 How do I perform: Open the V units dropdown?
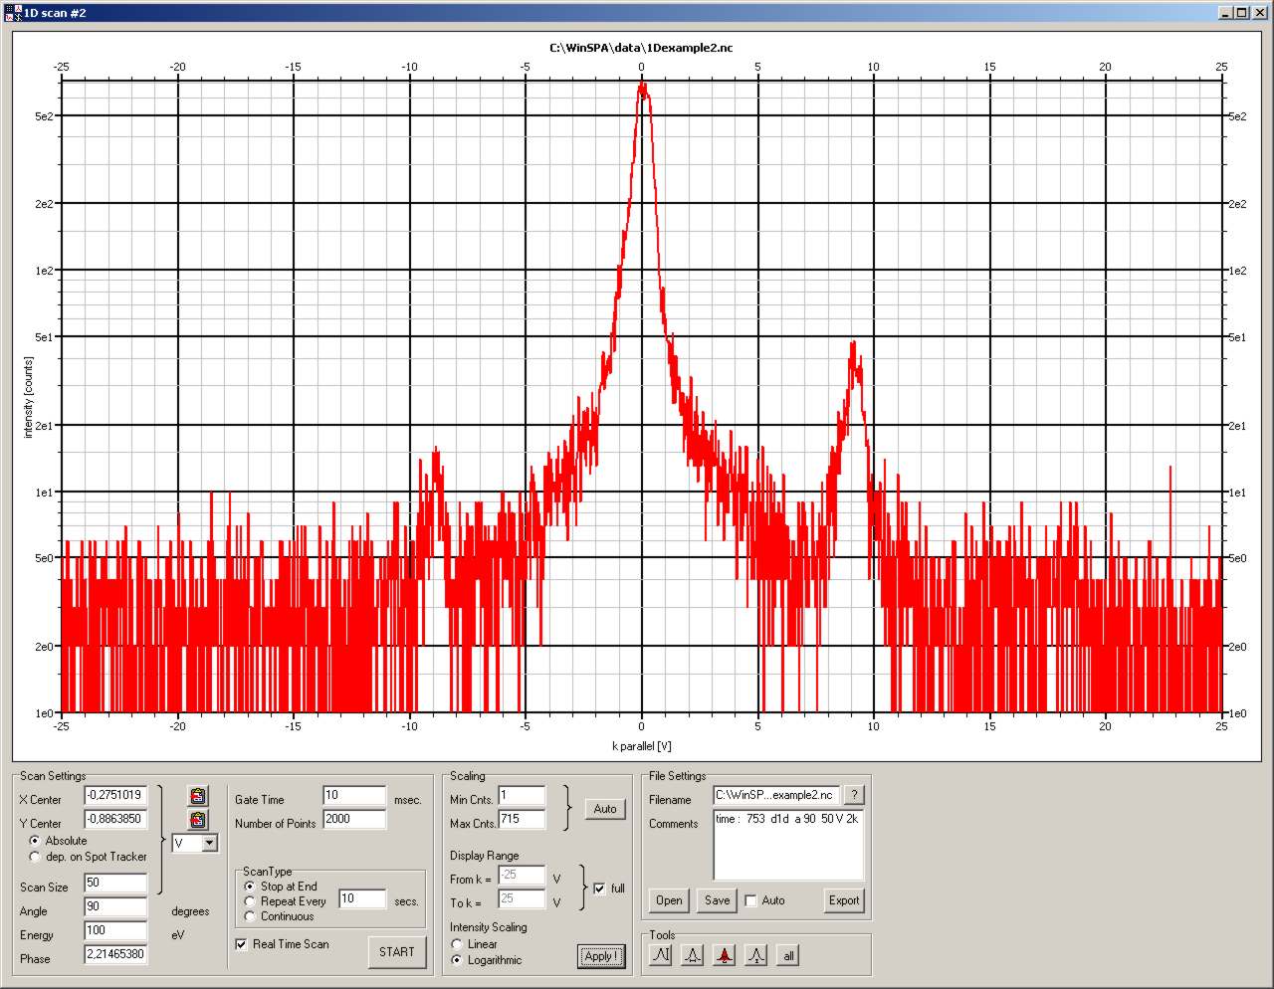[x=209, y=844]
